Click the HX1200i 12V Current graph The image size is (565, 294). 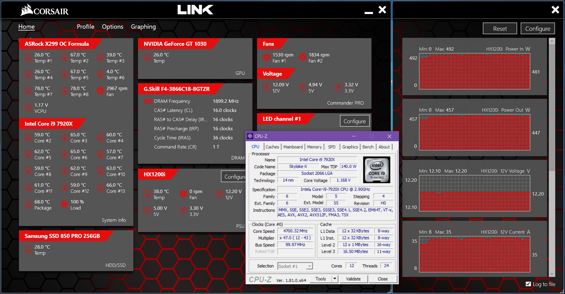[x=475, y=254]
